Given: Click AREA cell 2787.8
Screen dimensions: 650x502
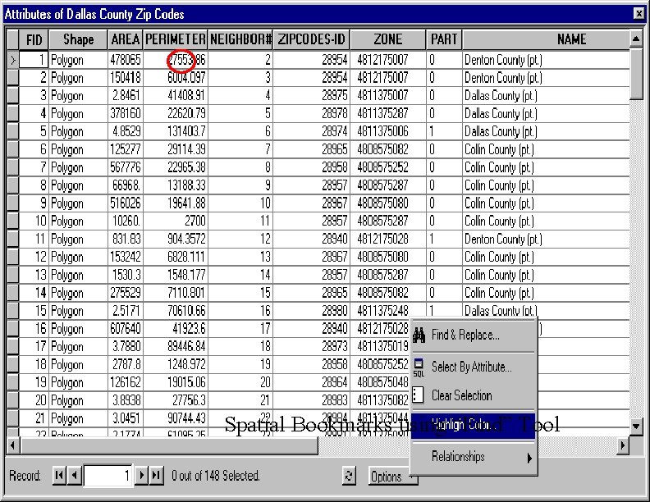Looking at the screenshot, I should click(x=126, y=364).
